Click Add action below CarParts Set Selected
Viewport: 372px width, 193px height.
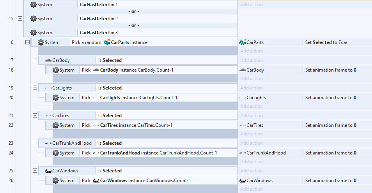[x=251, y=51]
